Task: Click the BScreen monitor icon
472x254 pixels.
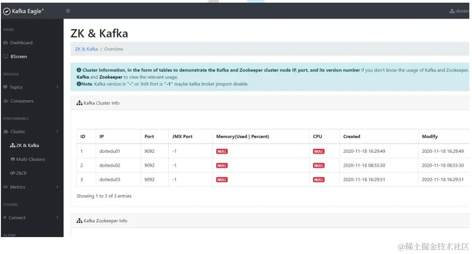Action: tap(6, 57)
